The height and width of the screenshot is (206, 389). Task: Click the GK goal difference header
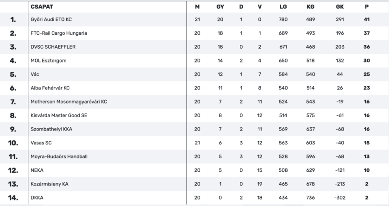coord(340,6)
